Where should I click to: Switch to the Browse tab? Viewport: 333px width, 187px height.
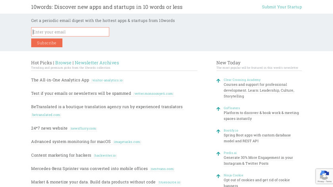[x=63, y=63]
